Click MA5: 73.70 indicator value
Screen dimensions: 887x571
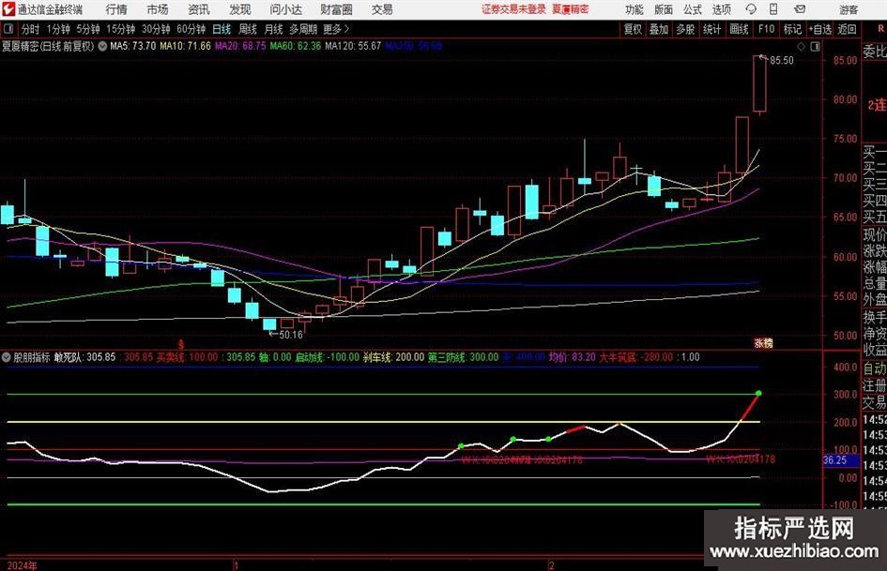point(133,46)
